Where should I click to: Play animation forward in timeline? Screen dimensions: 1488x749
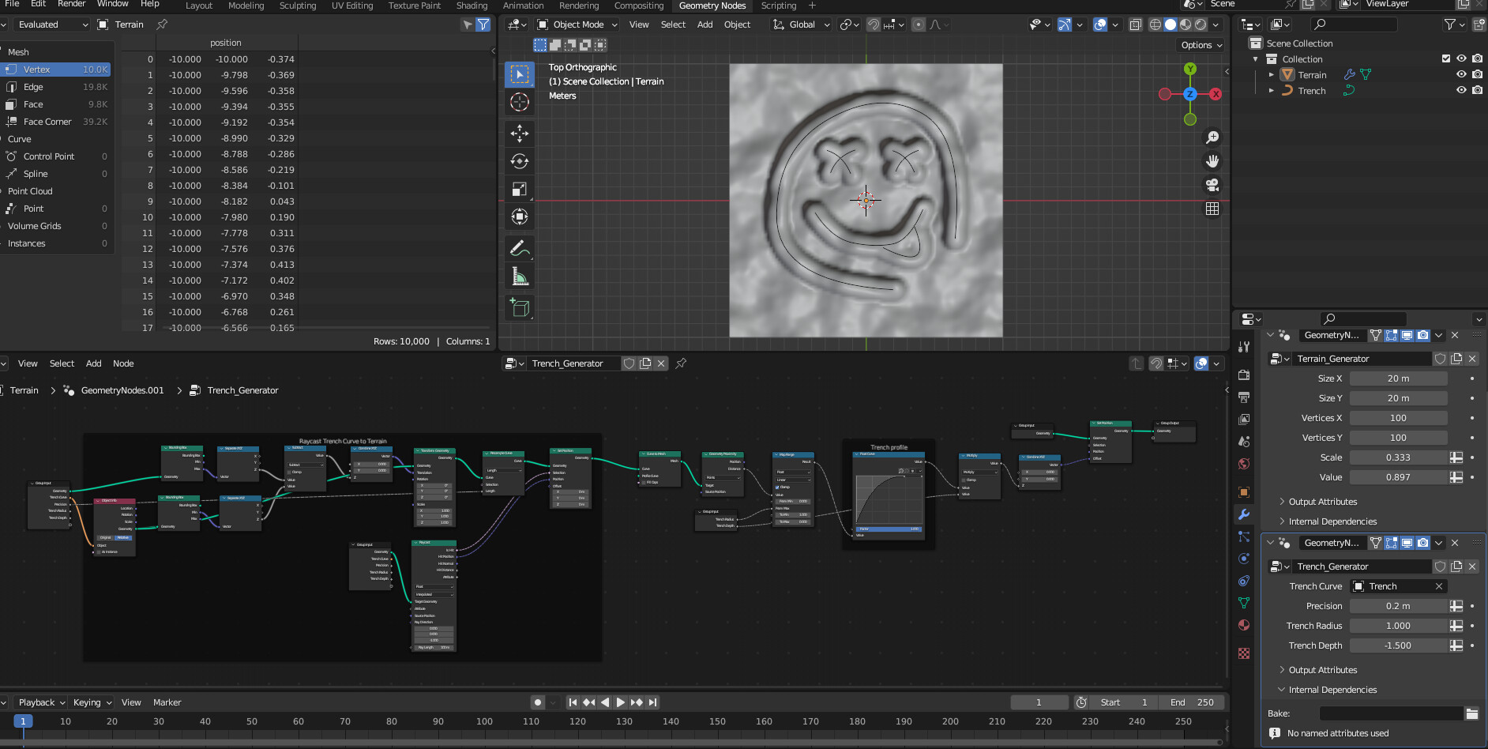[x=621, y=702]
